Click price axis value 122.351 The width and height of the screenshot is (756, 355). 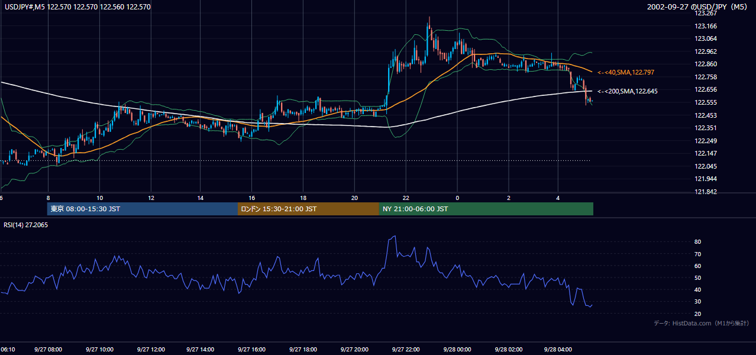[x=706, y=128]
